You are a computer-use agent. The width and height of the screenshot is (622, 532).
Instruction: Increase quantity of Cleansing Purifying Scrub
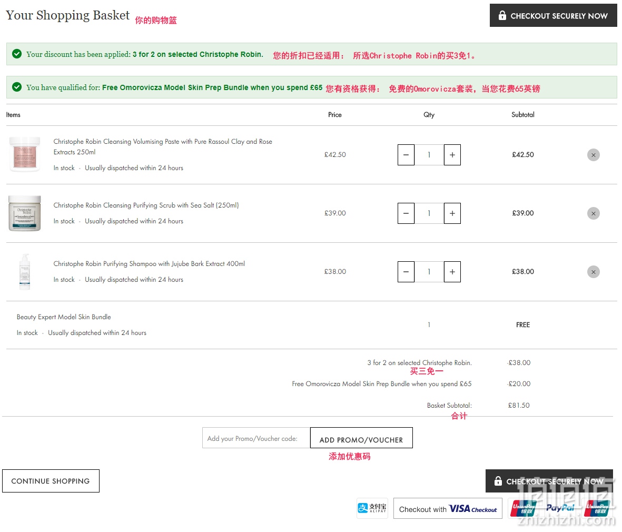tap(452, 213)
